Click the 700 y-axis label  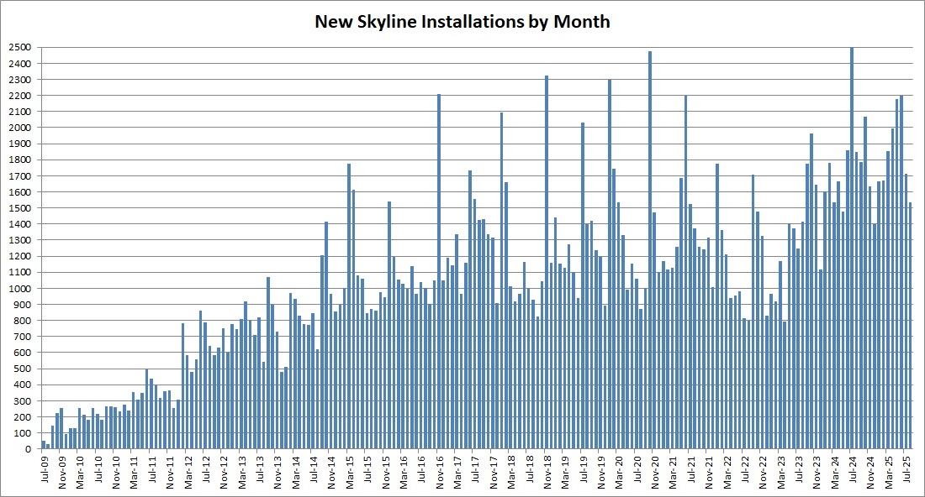pyautogui.click(x=23, y=337)
